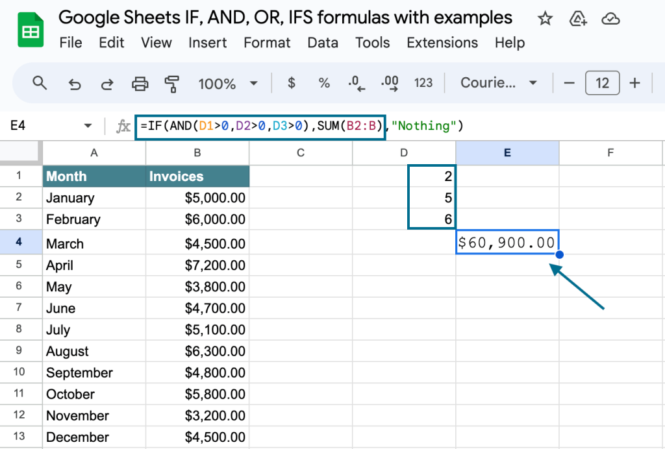665x449 pixels.
Task: Open the Courier font family dropdown
Action: click(497, 83)
